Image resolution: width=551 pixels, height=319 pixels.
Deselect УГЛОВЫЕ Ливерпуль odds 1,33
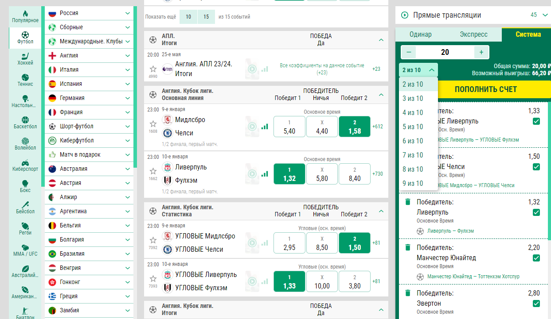click(289, 281)
